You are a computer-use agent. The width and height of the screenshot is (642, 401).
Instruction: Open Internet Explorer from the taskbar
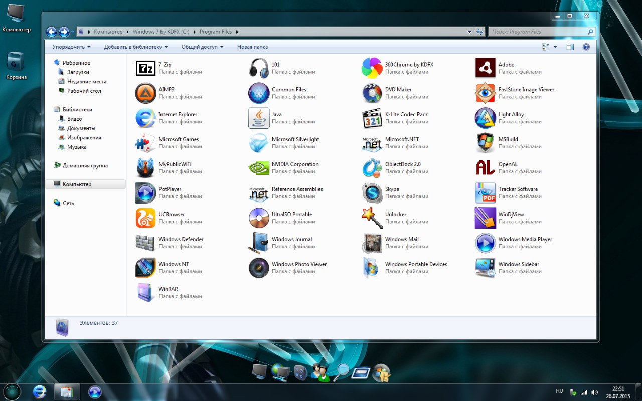pyautogui.click(x=40, y=392)
